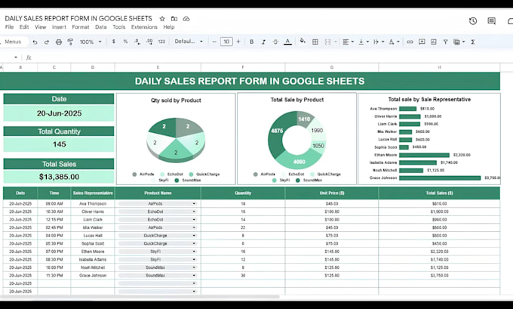
Task: Open the SkyFi dropdown for Ethan Moore
Action: pyautogui.click(x=194, y=252)
